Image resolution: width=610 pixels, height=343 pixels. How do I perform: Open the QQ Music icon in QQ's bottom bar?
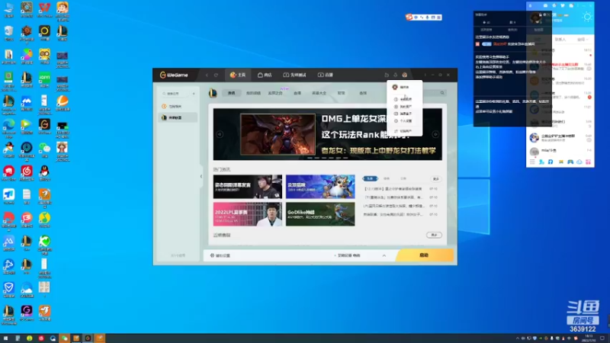tap(551, 162)
